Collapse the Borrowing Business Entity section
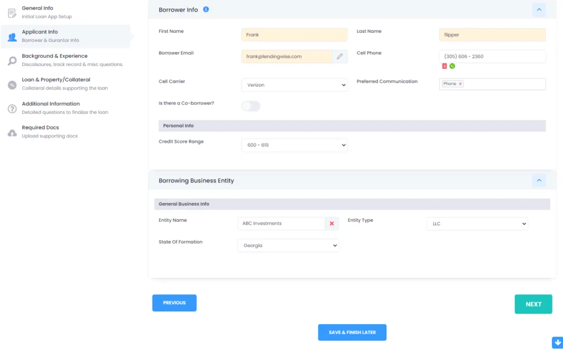 click(x=539, y=181)
